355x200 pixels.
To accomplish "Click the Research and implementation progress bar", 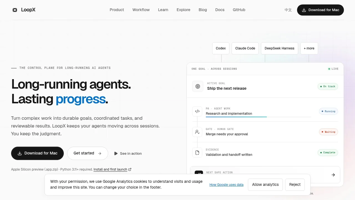I will click(258, 117).
